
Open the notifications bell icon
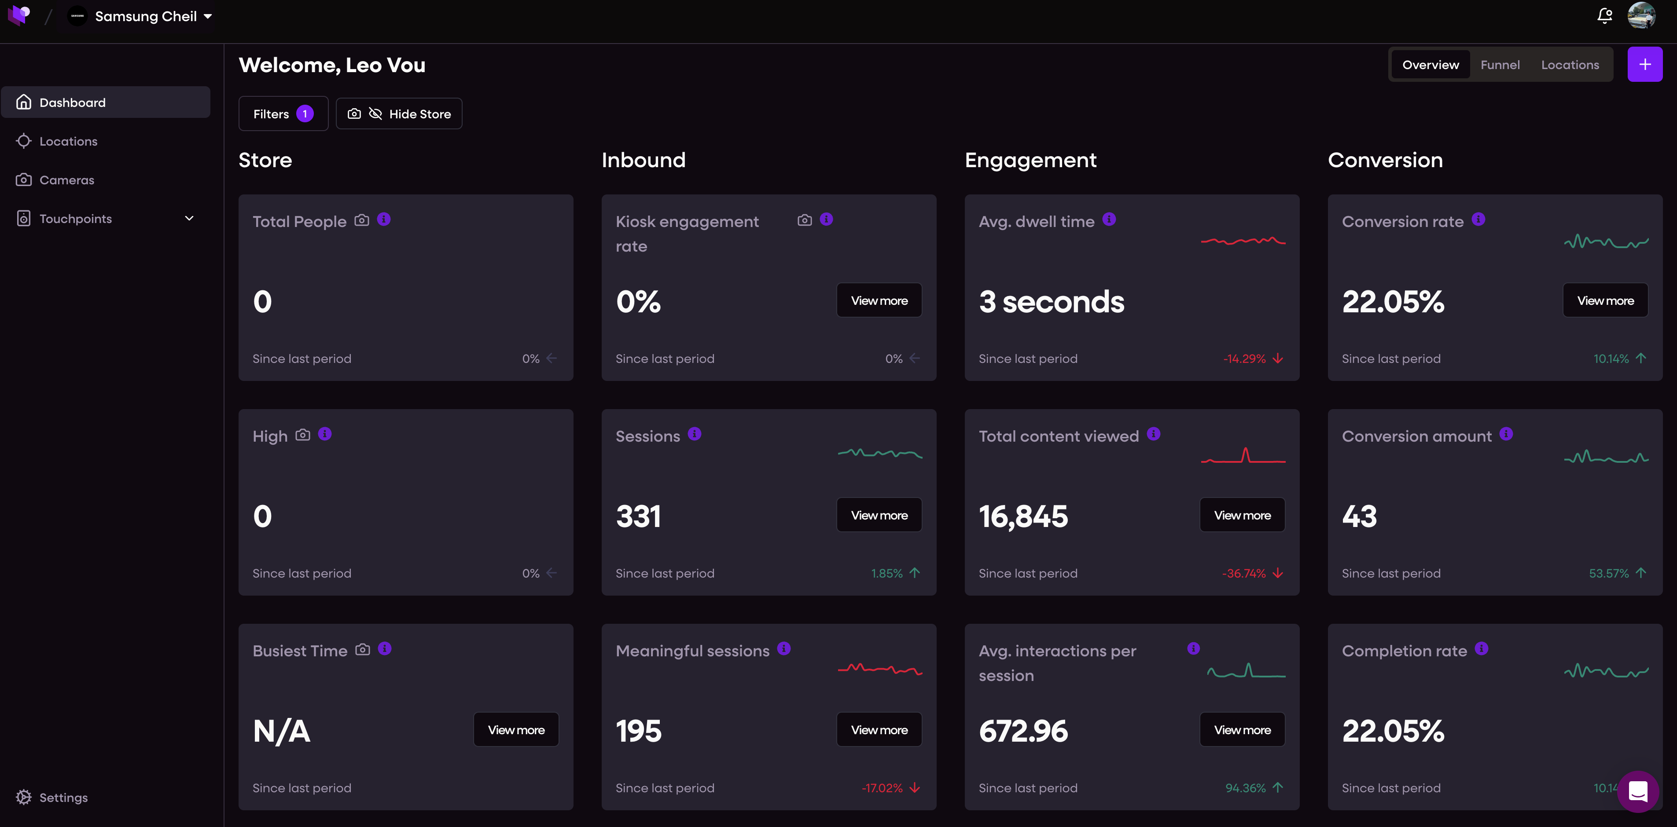coord(1605,15)
